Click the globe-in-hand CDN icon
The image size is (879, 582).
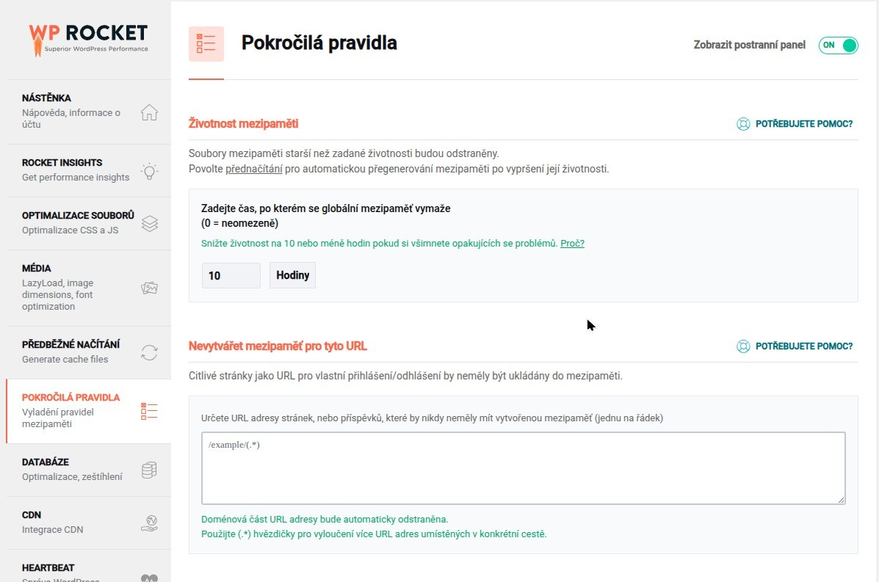pos(149,523)
